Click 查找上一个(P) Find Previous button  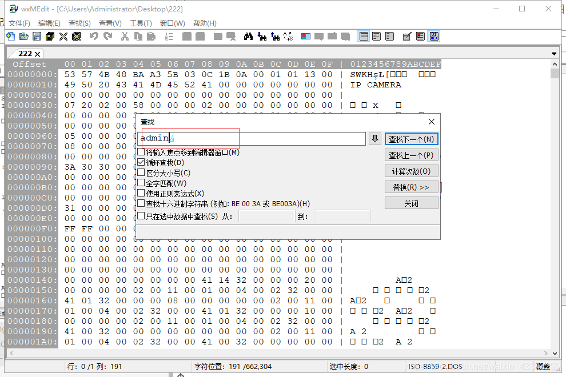point(412,155)
